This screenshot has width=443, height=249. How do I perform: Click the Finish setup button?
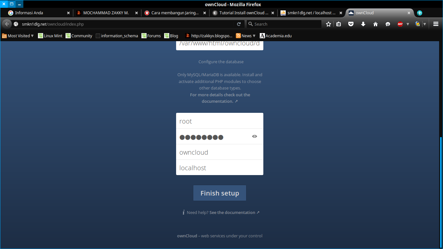[220, 193]
